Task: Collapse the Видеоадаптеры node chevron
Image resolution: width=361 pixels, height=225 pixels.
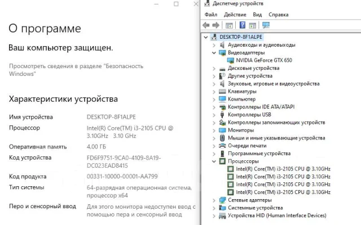Action: tap(214, 53)
